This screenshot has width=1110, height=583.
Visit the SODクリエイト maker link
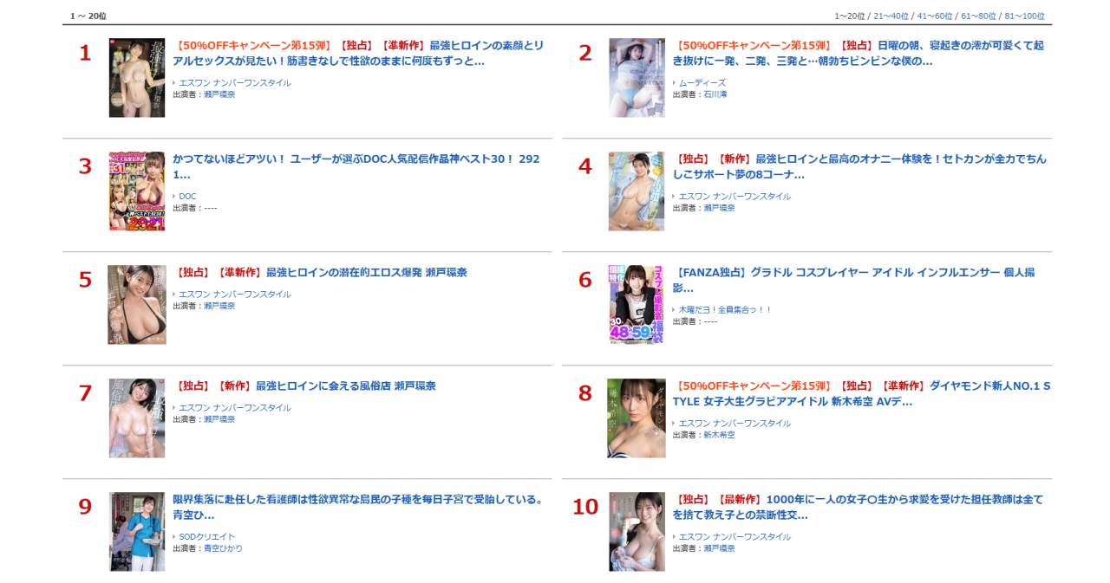pyautogui.click(x=206, y=537)
